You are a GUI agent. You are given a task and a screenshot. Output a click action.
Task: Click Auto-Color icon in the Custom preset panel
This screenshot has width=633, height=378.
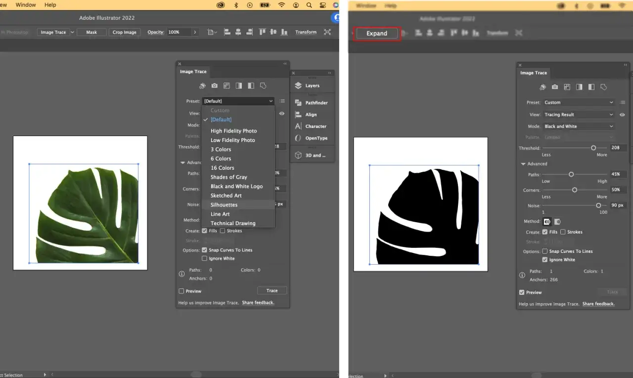point(543,87)
